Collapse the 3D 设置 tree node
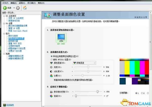 (x=4, y=24)
